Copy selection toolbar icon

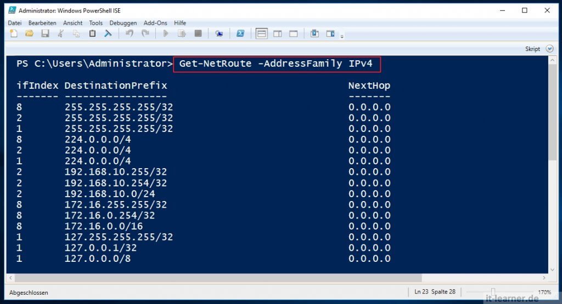[x=76, y=33]
